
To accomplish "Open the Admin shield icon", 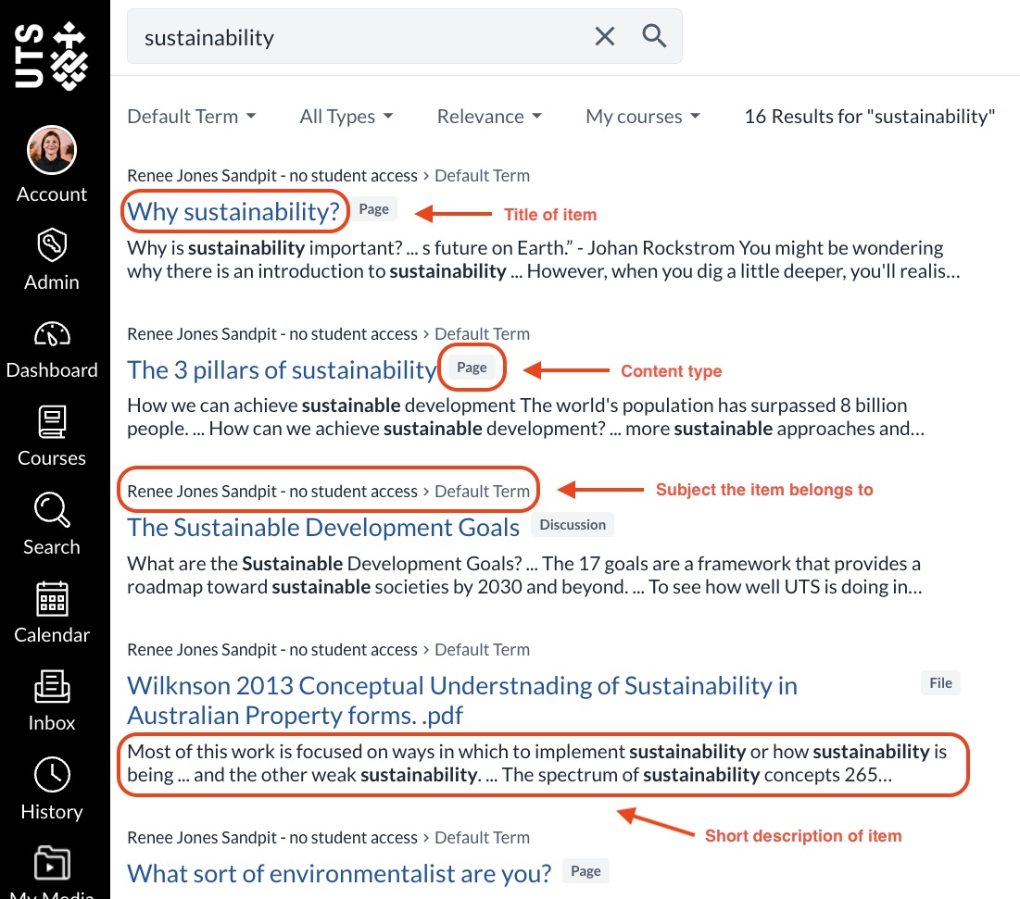I will [x=52, y=246].
